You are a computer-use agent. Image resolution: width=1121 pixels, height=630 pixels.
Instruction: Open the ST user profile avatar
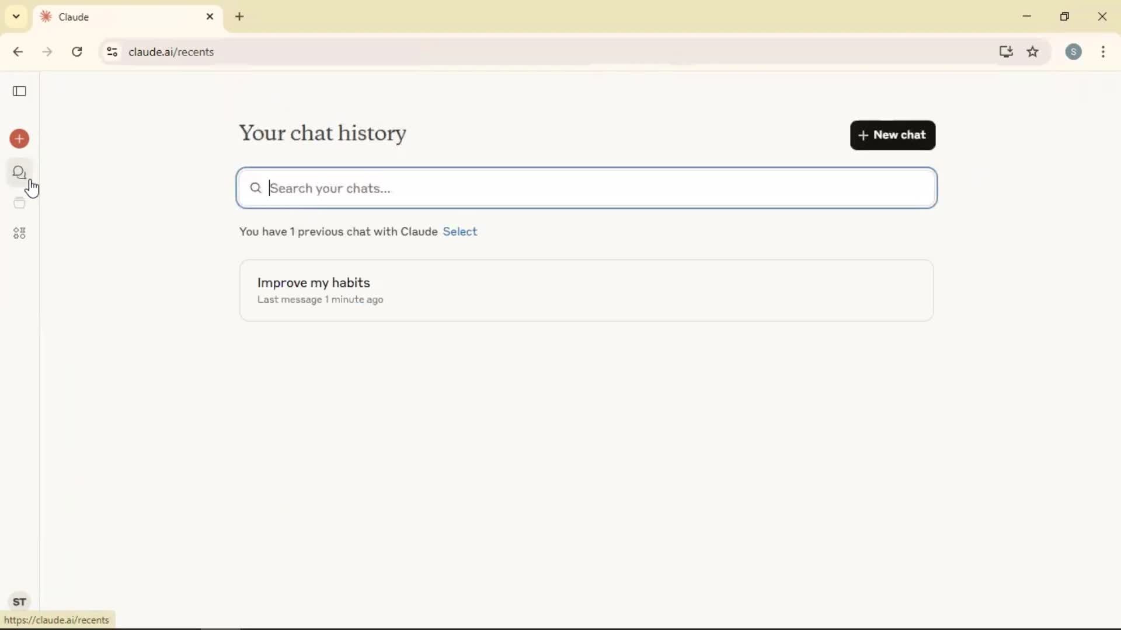click(x=20, y=601)
